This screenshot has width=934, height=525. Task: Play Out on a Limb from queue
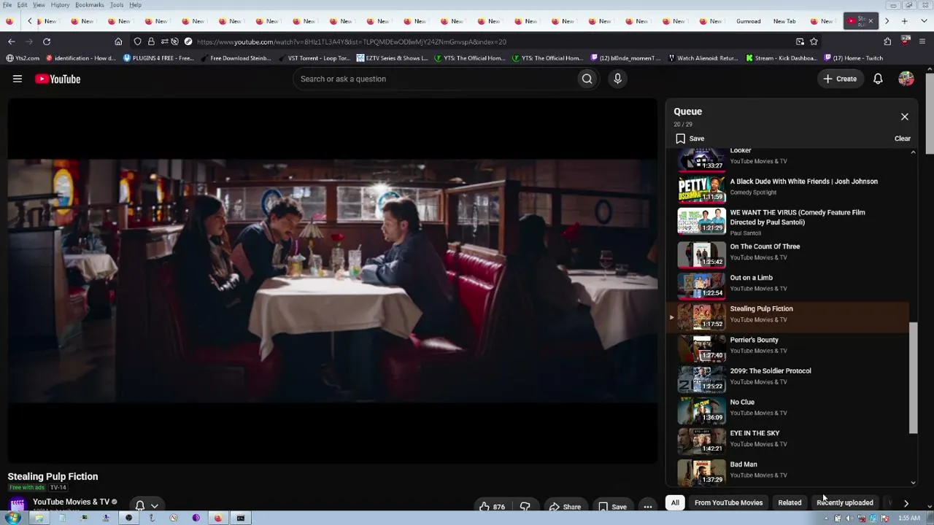pos(788,285)
